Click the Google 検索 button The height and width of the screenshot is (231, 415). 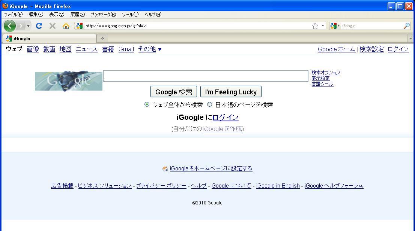click(174, 92)
